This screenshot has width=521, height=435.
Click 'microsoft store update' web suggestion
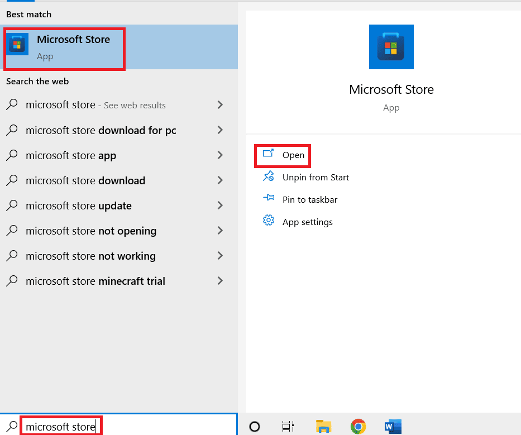[x=79, y=206]
